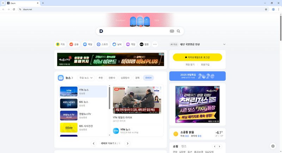Click the channel list scrollbar thumb
The height and width of the screenshot is (153, 282).
click(109, 98)
